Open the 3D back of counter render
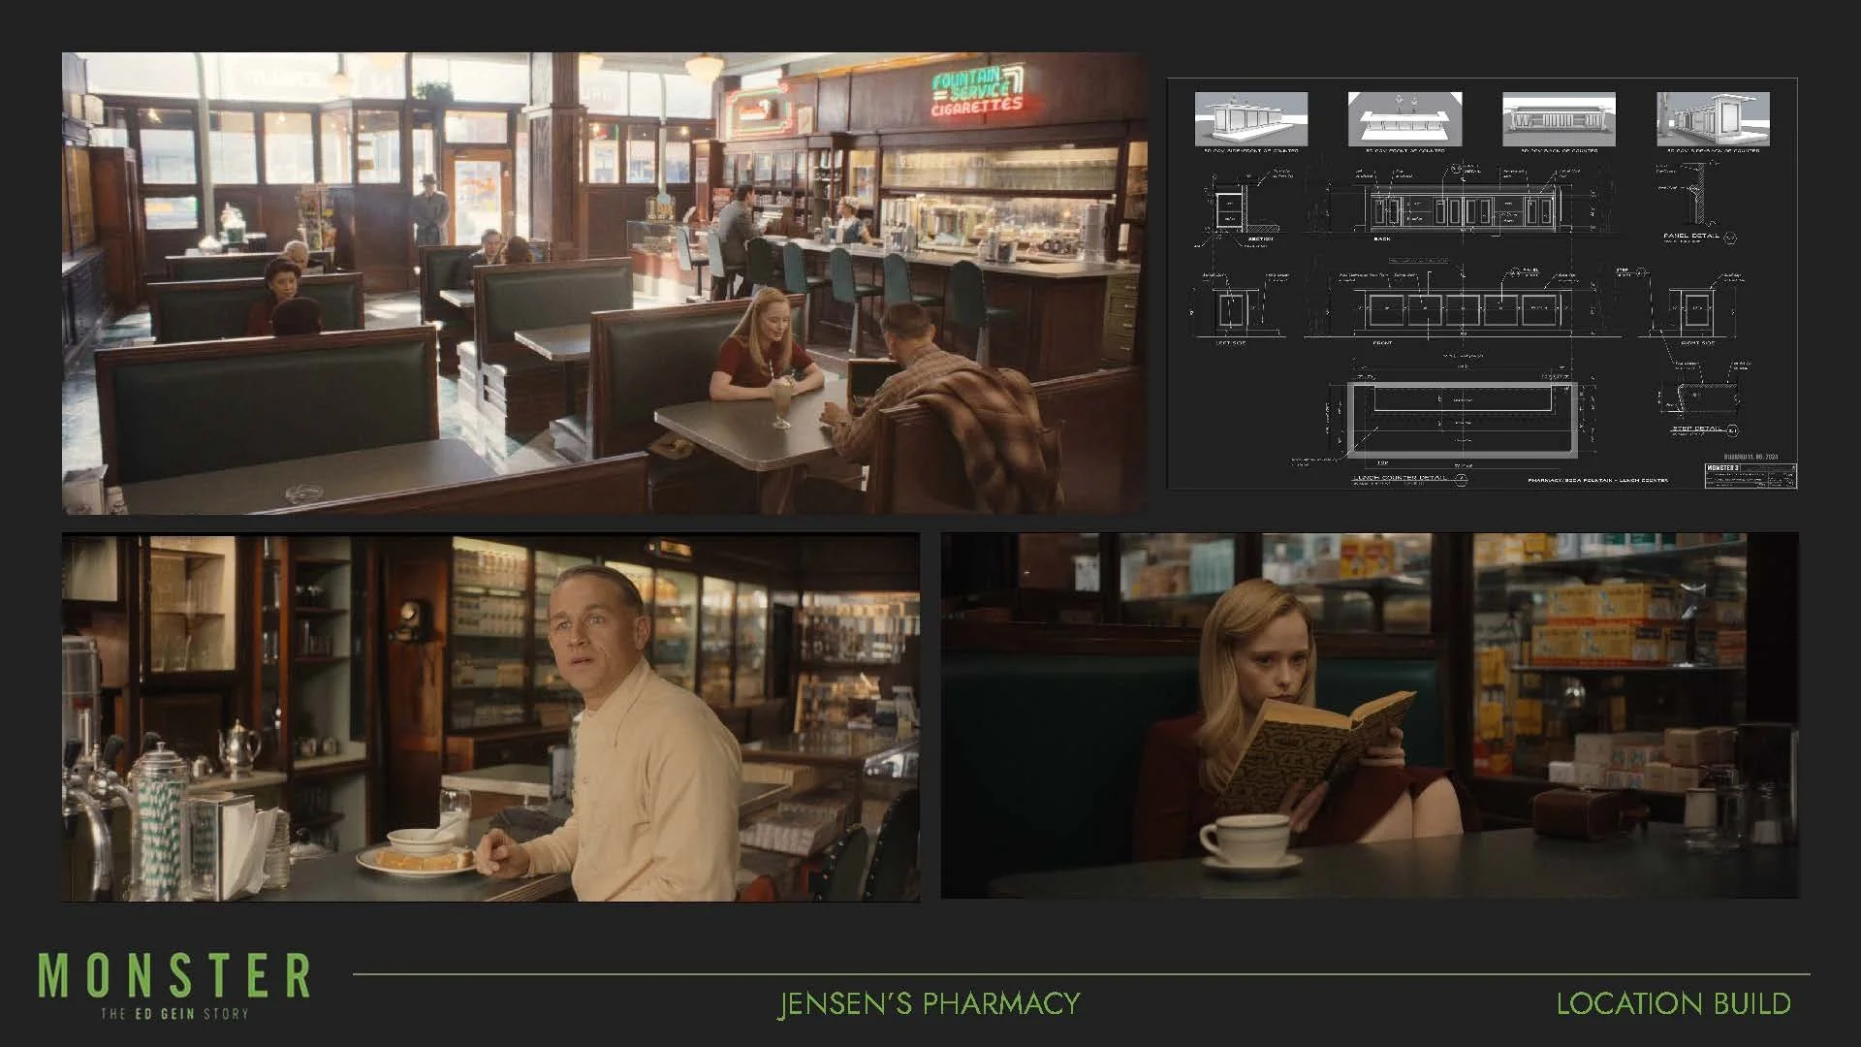Image resolution: width=1861 pixels, height=1047 pixels. click(x=1559, y=119)
